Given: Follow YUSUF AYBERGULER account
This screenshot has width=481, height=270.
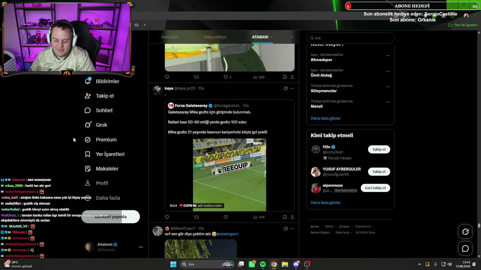Looking at the screenshot, I should pos(379,171).
